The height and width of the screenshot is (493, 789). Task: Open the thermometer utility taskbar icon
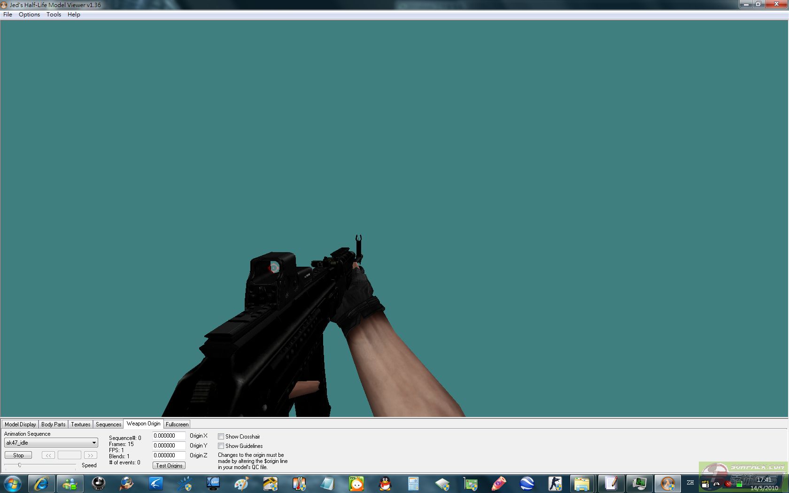(299, 483)
